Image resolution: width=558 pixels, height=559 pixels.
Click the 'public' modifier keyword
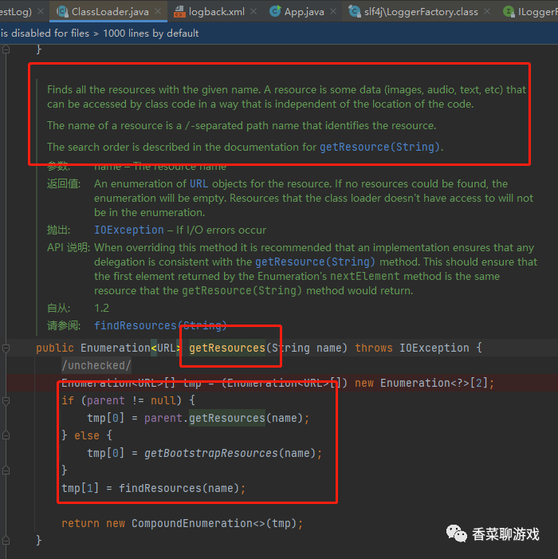(55, 348)
